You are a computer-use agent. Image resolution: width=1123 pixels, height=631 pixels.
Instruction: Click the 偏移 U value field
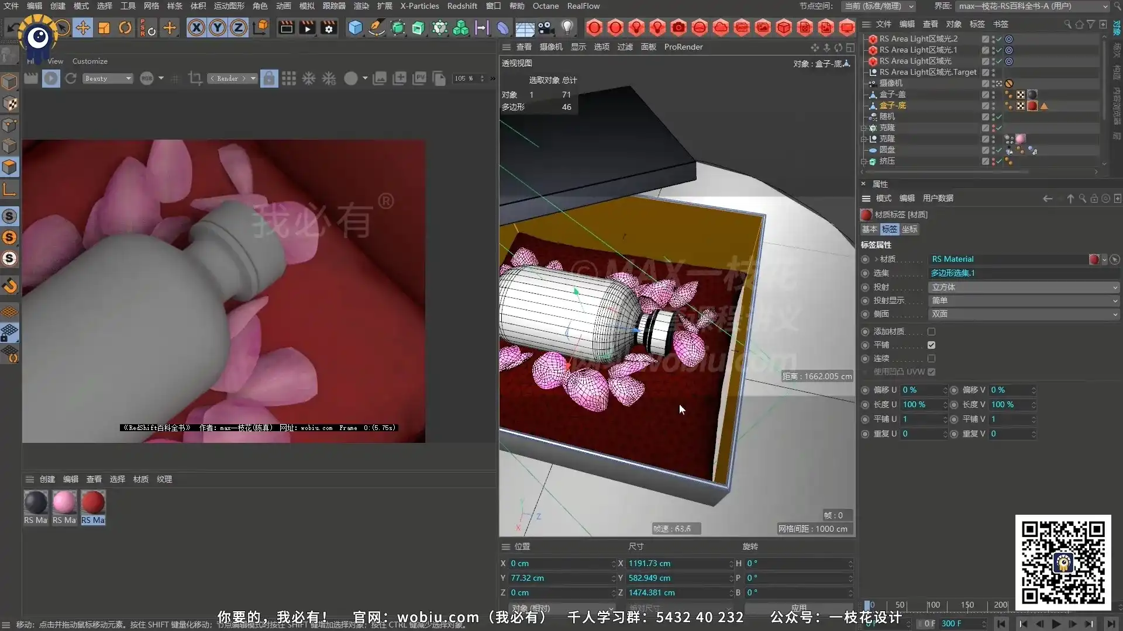(921, 390)
